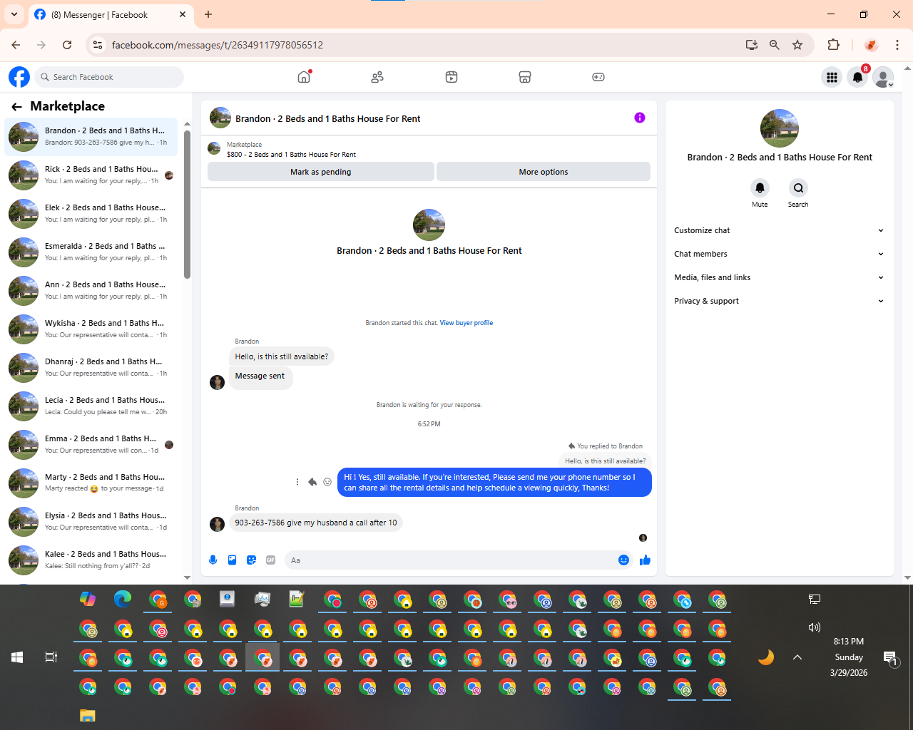Viewport: 913px width, 730px height.
Task: Open more options dots beside blue message
Action: pos(297,482)
